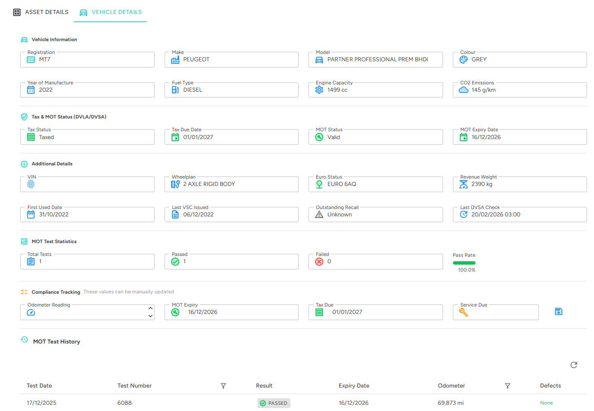The width and height of the screenshot is (594, 411).
Task: Click the '100.0%' pass rate text
Action: pos(466,270)
